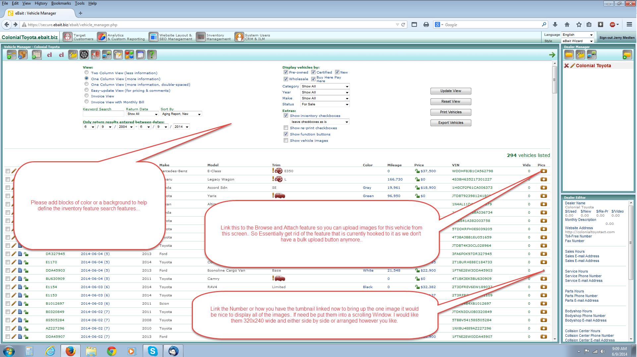
Task: Open Analytics & Custom Reporting pie icon
Action: [x=102, y=37]
